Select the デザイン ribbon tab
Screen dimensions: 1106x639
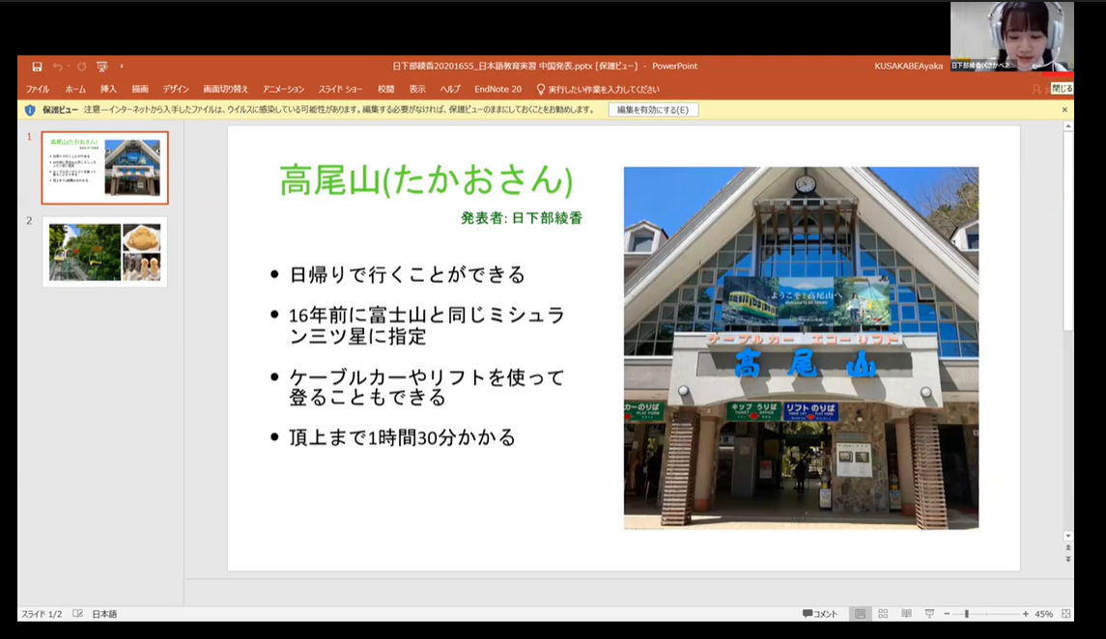pyautogui.click(x=176, y=89)
